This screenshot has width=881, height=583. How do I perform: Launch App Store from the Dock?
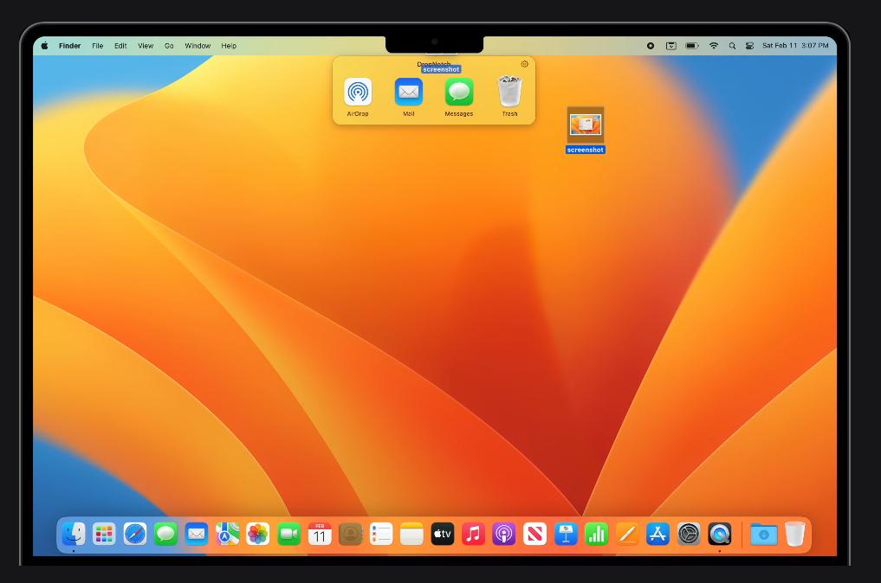(658, 535)
